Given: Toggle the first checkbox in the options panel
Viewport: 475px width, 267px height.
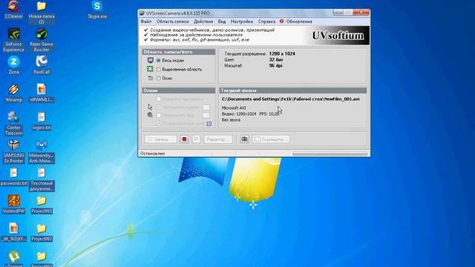Looking at the screenshot, I should click(x=158, y=99).
